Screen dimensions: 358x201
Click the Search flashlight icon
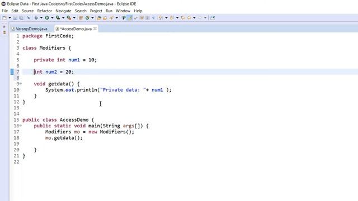pyautogui.click(x=111, y=18)
